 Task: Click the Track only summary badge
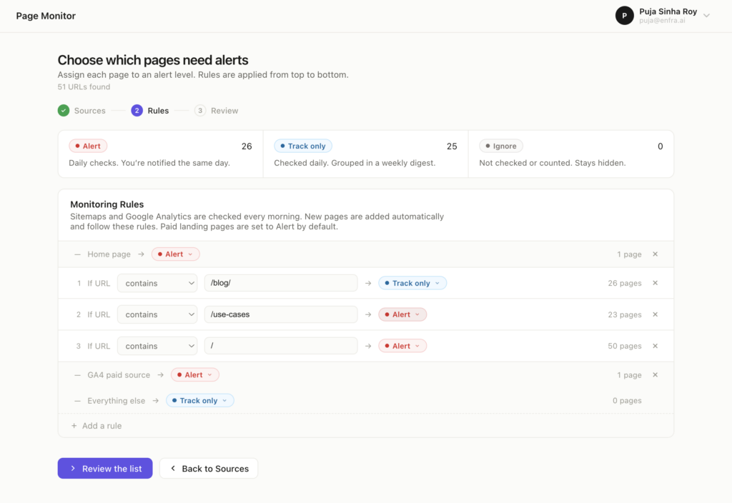pyautogui.click(x=303, y=146)
